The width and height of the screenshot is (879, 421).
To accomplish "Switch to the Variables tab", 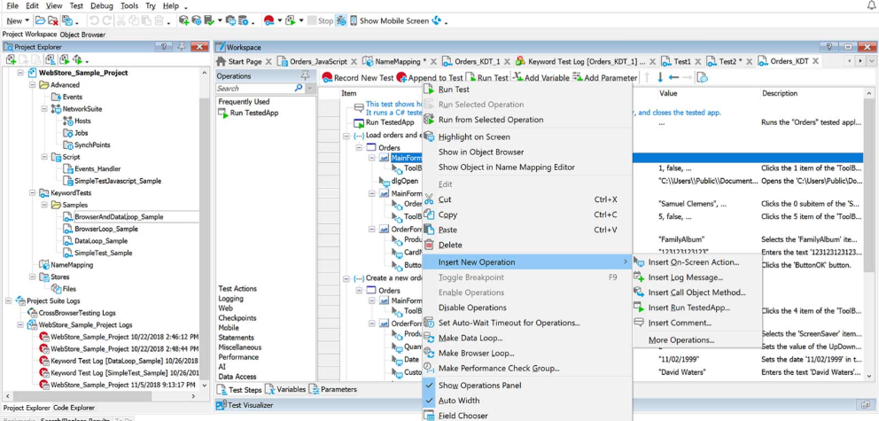I will (x=284, y=389).
